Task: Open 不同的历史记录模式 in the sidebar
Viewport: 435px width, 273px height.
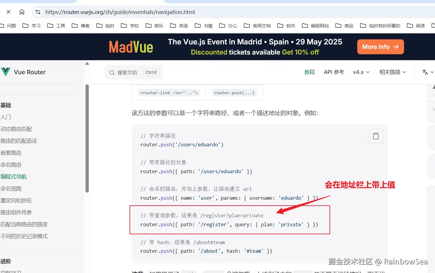Action: pos(24,236)
